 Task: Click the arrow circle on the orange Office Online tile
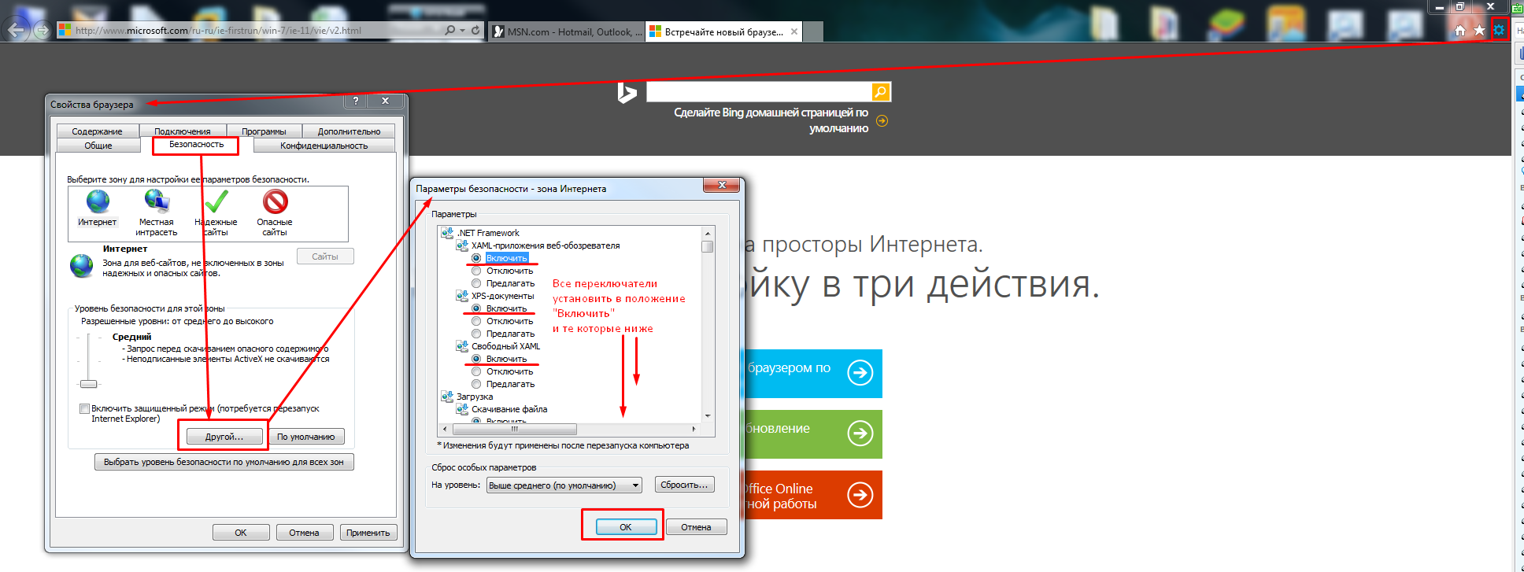pos(860,494)
